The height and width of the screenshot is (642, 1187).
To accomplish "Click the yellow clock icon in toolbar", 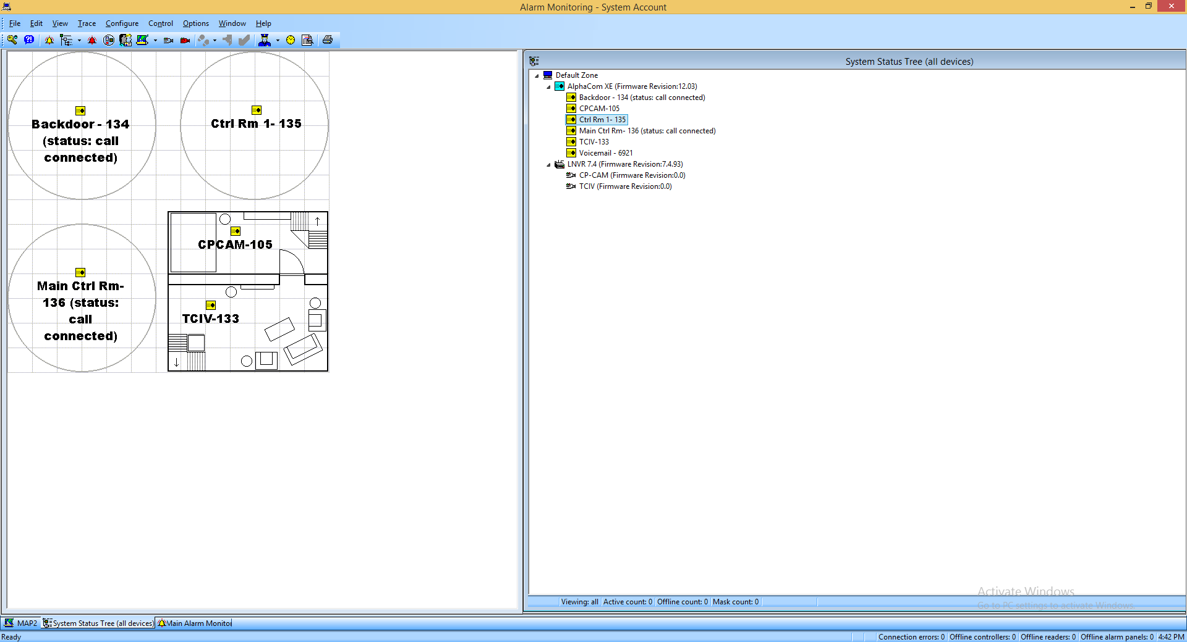I will [x=291, y=40].
